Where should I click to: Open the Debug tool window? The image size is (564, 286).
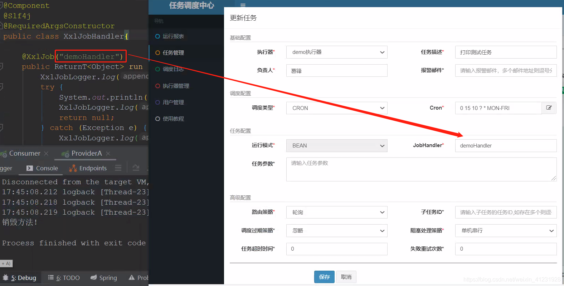(19, 278)
